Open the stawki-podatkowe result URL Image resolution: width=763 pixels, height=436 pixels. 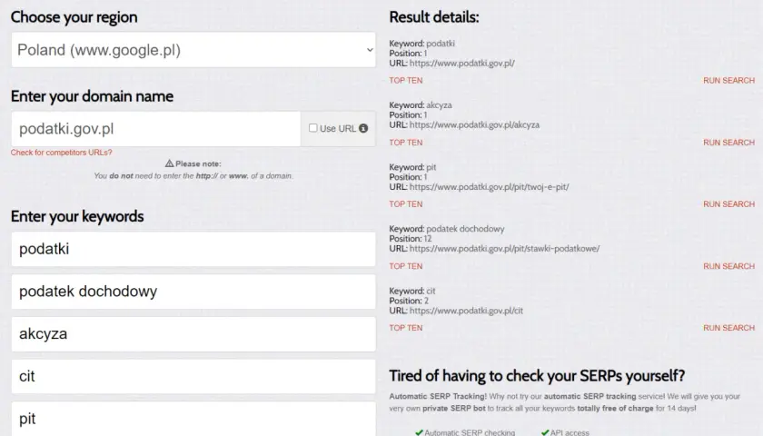[x=505, y=249]
